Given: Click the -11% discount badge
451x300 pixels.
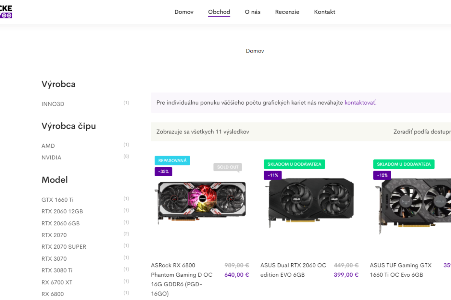Looking at the screenshot, I should pos(273,175).
